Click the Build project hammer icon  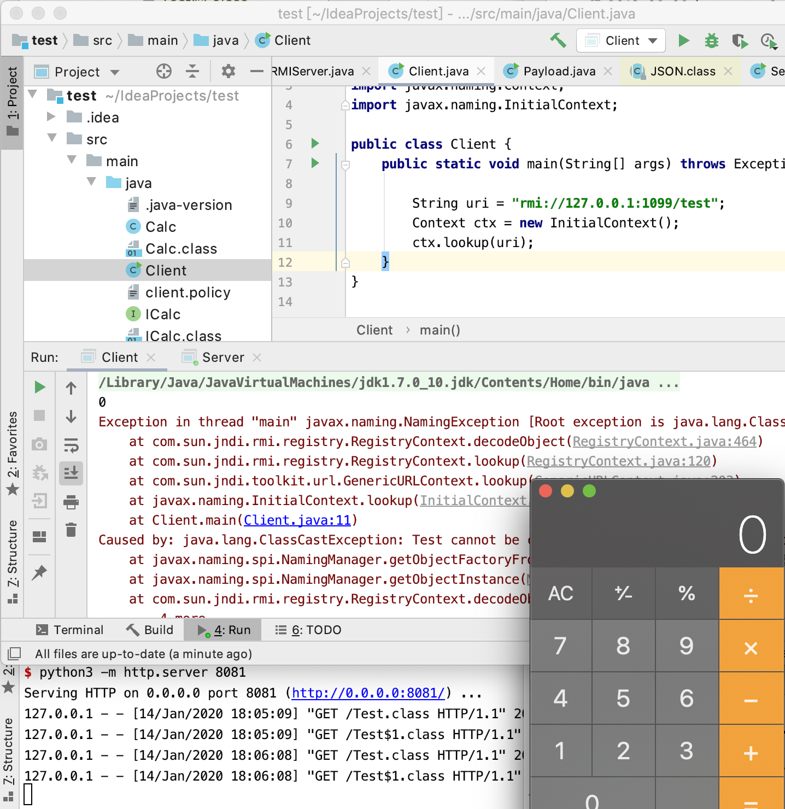[558, 40]
